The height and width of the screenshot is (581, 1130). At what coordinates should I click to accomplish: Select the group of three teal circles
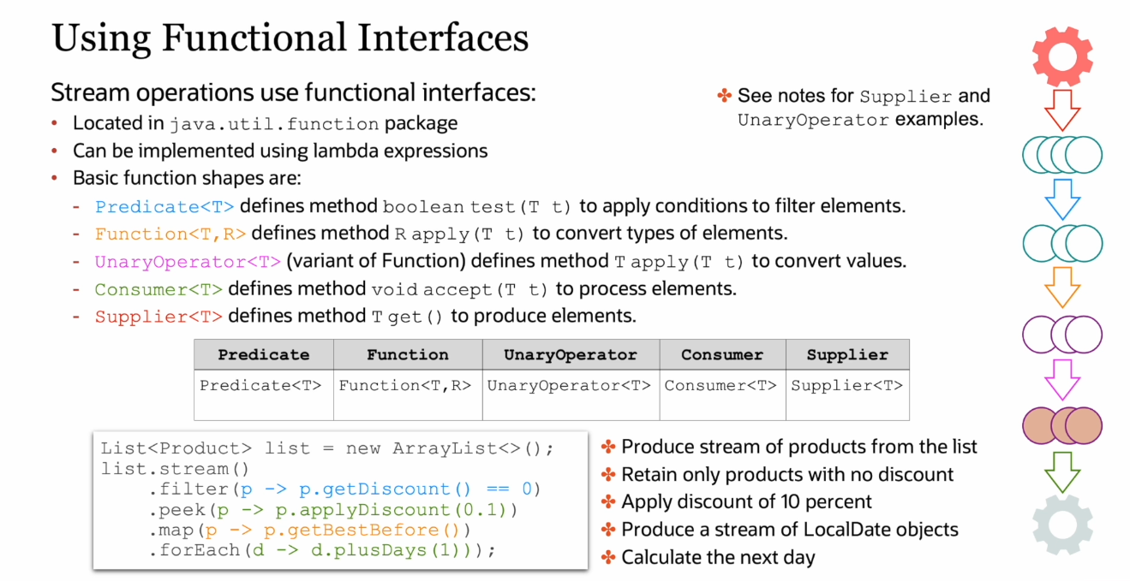point(1062,244)
